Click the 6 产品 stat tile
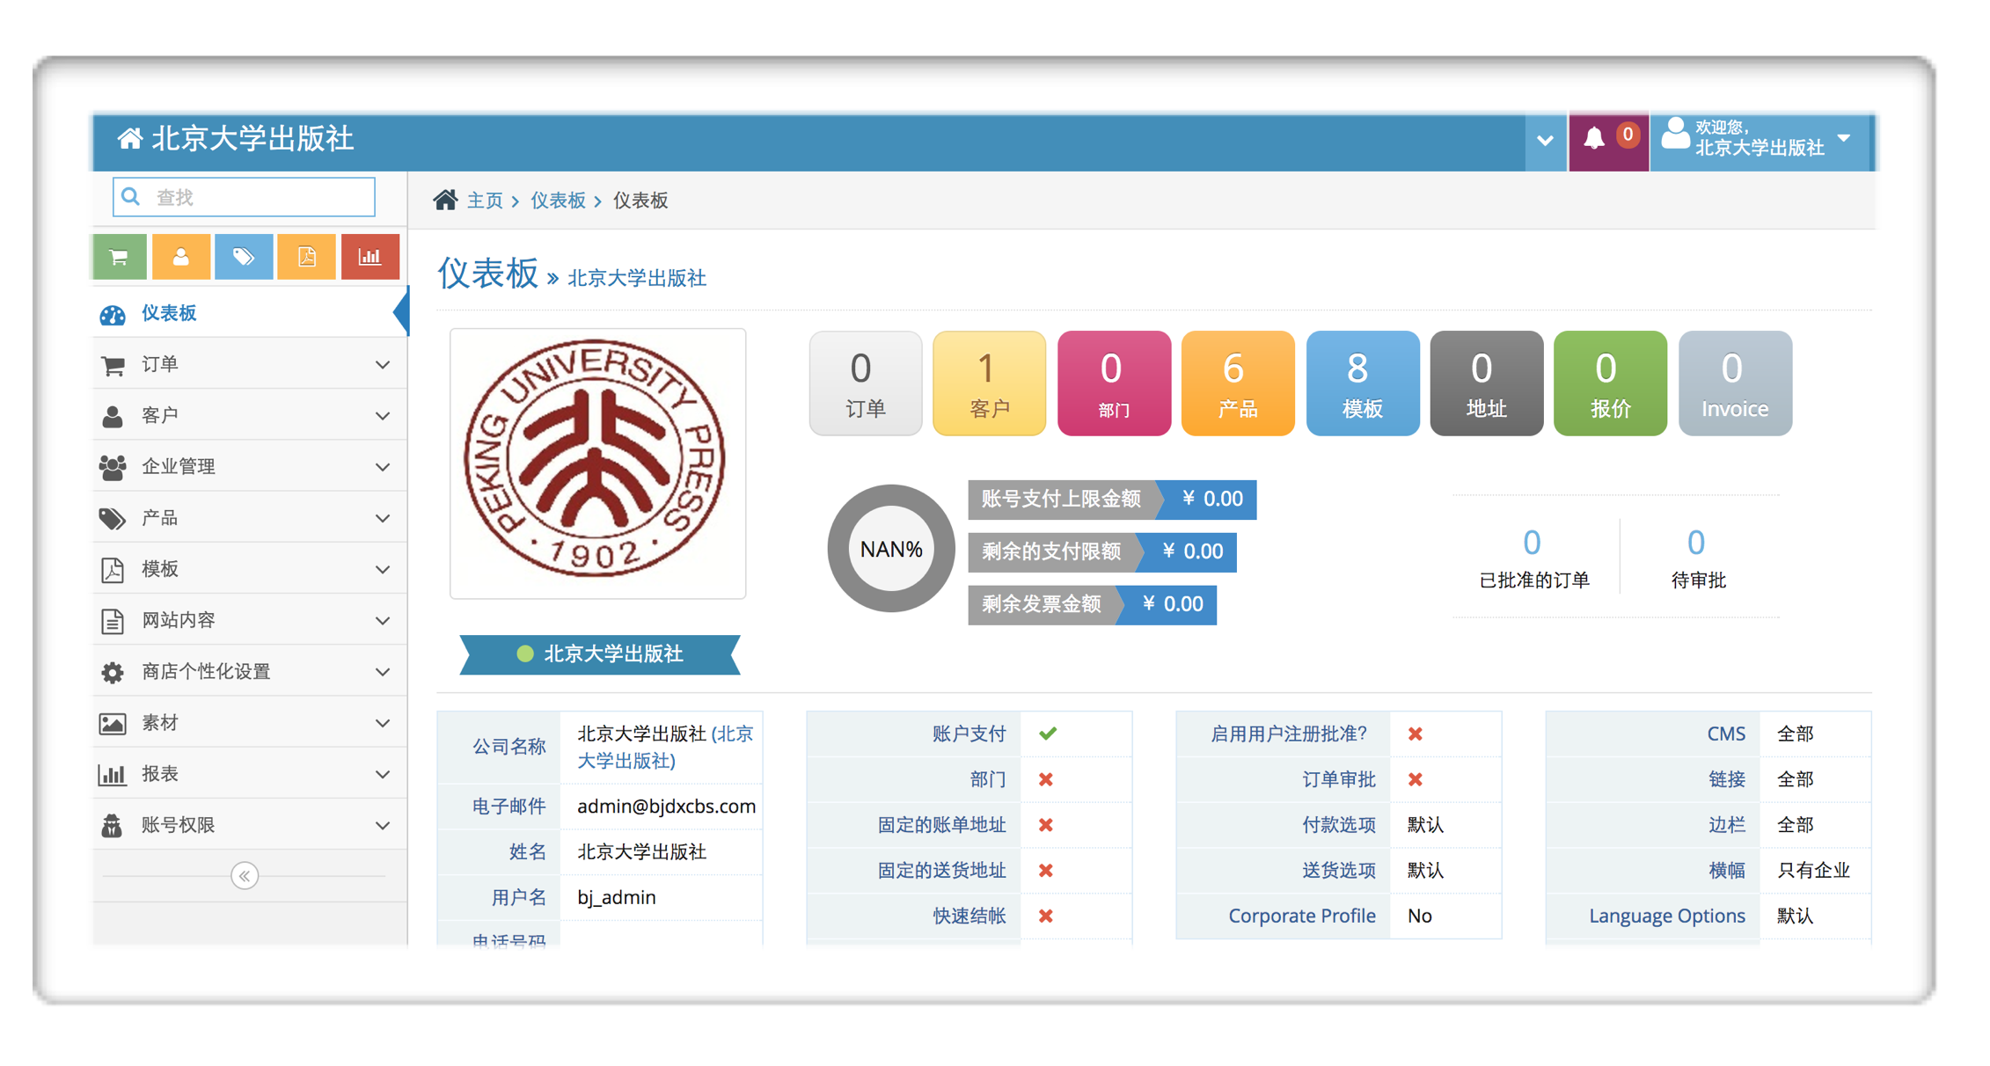The image size is (1990, 1066). [x=1238, y=383]
